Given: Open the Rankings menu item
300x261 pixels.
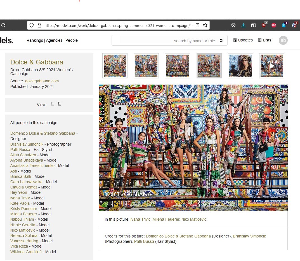Looking at the screenshot, I should point(35,40).
